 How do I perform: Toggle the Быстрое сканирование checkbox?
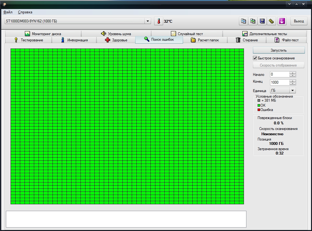tap(255, 58)
